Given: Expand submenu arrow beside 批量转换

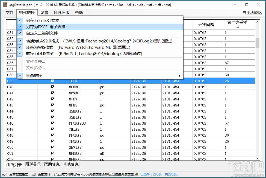Looking at the screenshot, I should coord(179,76).
